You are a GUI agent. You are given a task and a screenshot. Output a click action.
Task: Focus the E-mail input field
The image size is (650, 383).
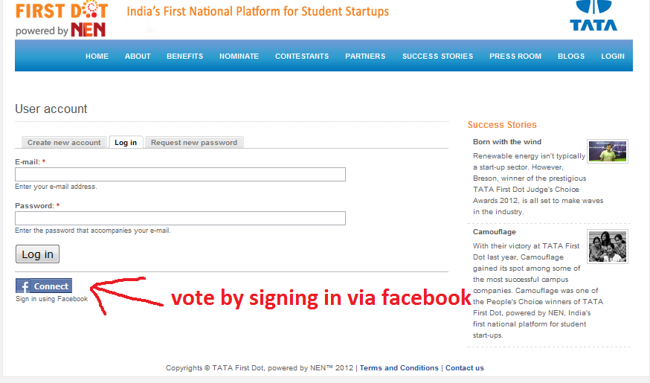click(180, 175)
